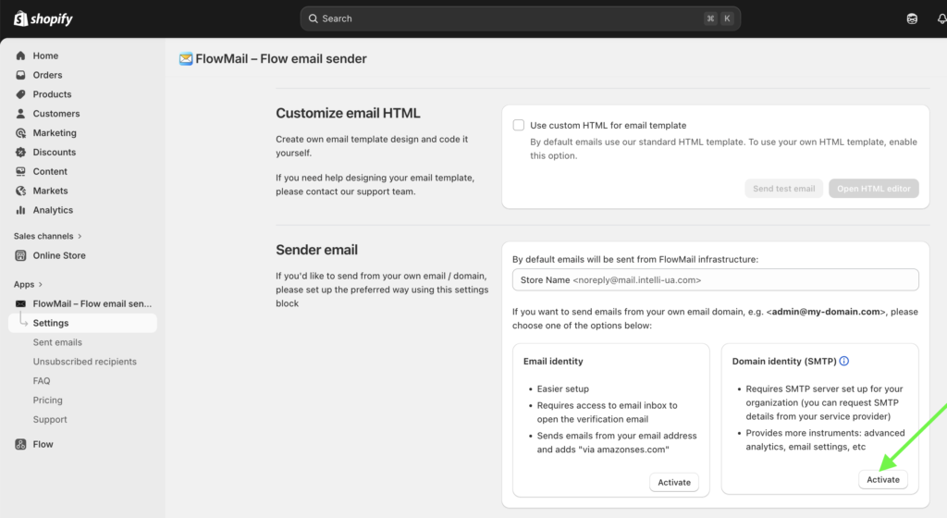Select Settings under FlowMail

pos(82,323)
